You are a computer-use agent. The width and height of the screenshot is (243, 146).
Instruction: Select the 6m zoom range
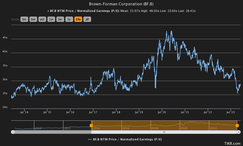33,19
